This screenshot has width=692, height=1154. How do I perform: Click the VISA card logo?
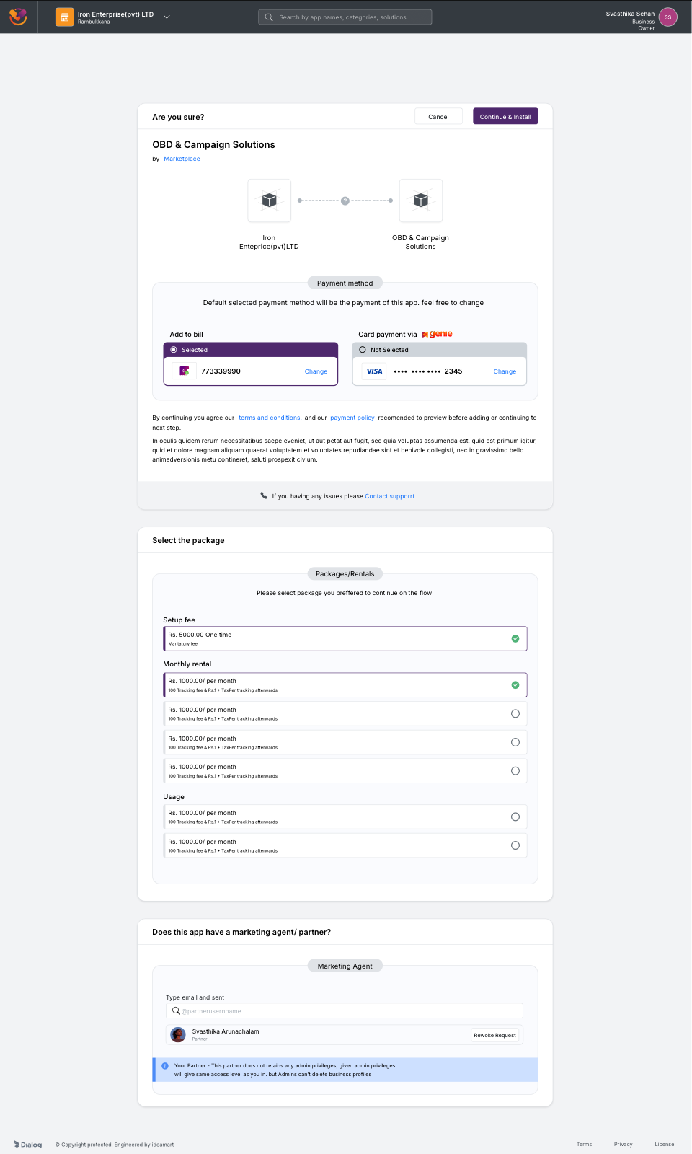(x=375, y=371)
